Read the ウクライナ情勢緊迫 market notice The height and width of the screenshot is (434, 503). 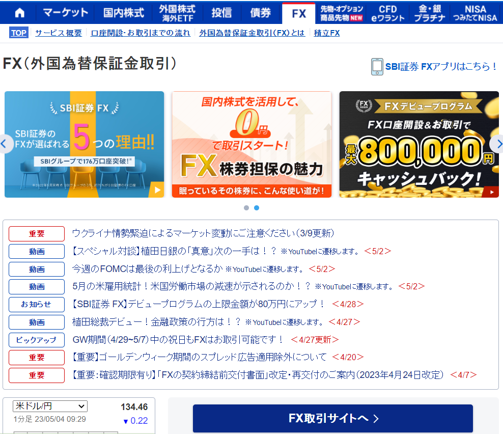click(x=203, y=233)
